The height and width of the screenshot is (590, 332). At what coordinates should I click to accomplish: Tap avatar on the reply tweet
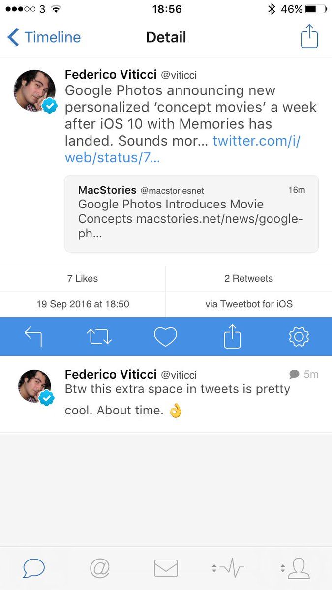pos(34,387)
